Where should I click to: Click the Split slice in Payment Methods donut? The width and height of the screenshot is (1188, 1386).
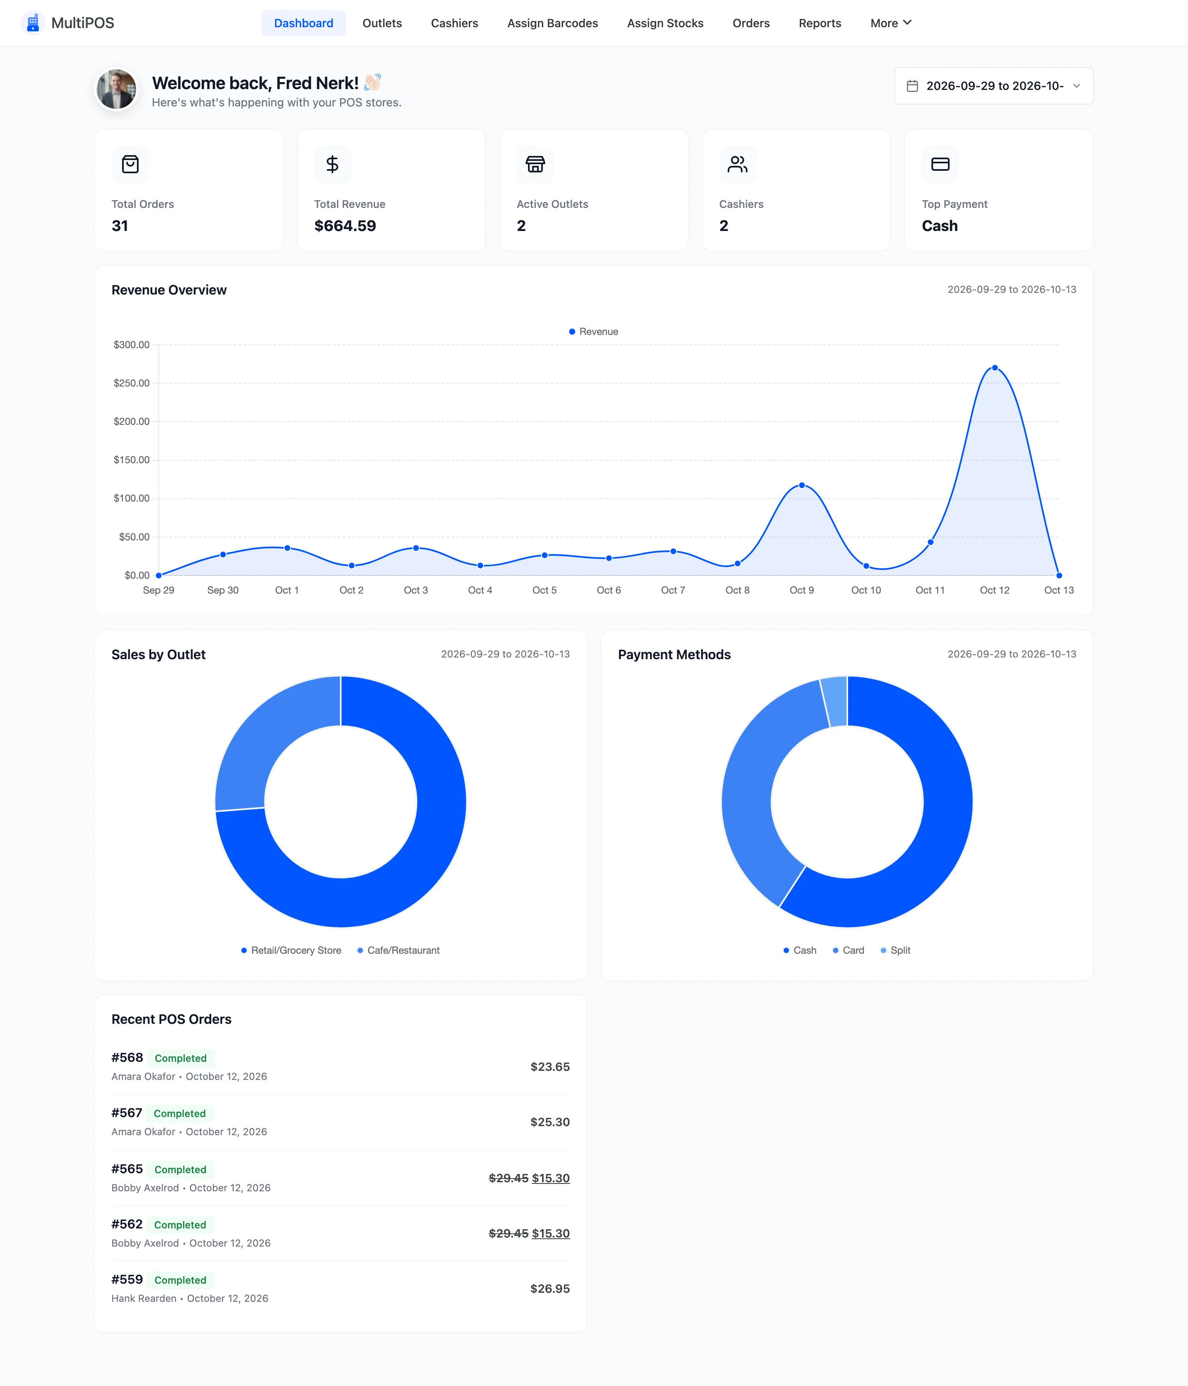pyautogui.click(x=836, y=702)
